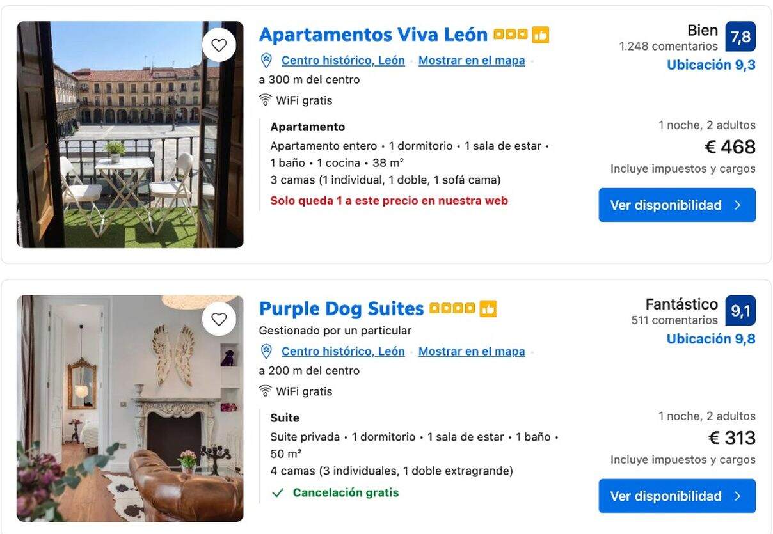Open the 7,8 score badge of Apartamentos Viva León
This screenshot has height=534, width=773.
coord(742,36)
